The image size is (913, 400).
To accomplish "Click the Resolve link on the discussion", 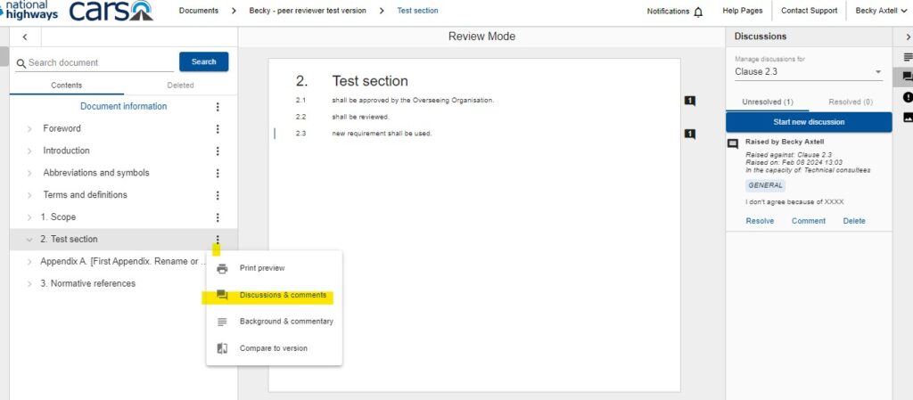I will [760, 221].
